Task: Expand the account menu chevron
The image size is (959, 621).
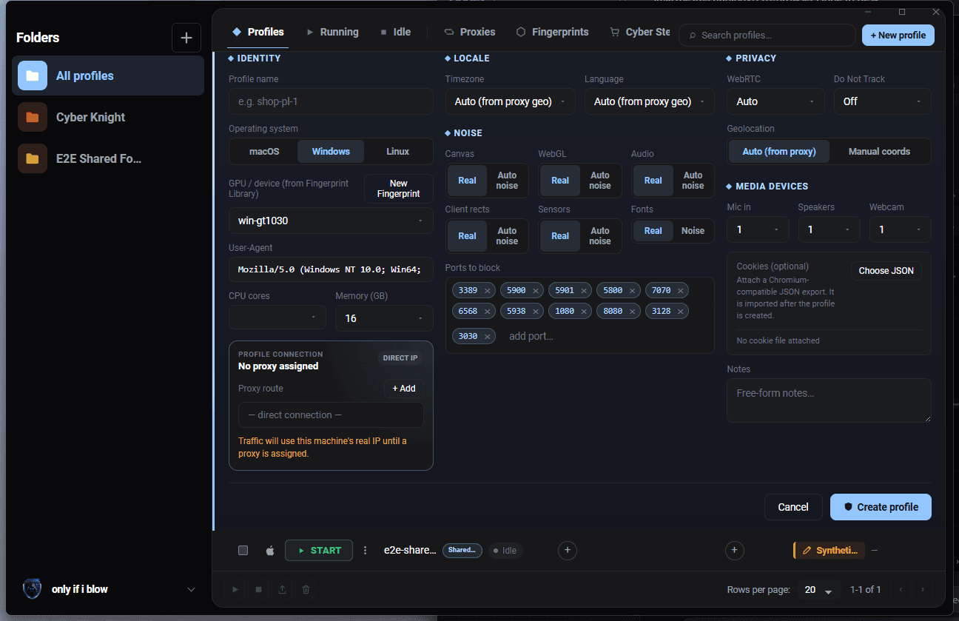Action: (x=191, y=590)
